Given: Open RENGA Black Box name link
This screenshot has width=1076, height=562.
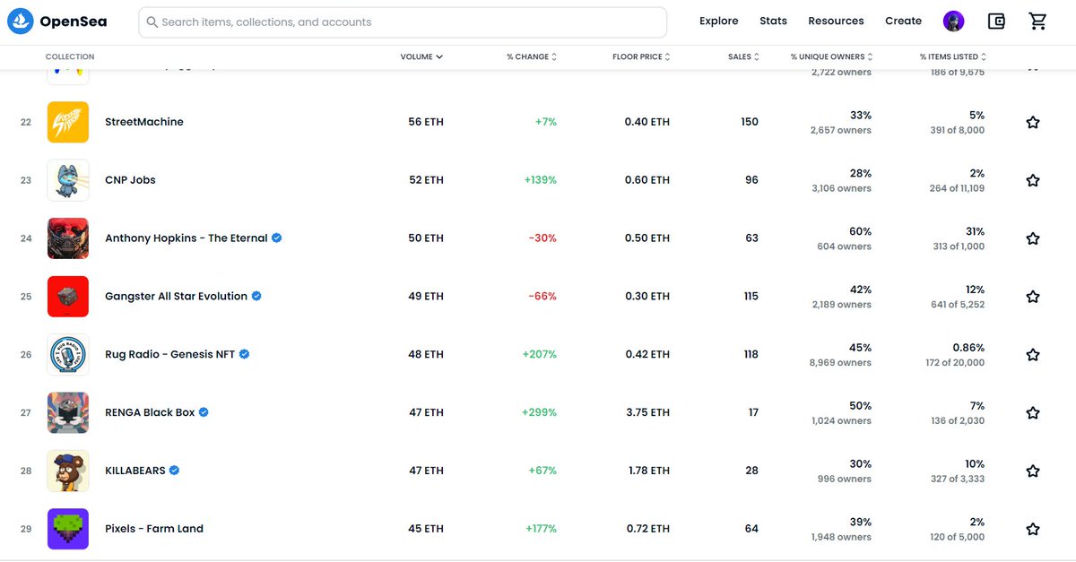Looking at the screenshot, I should pos(150,413).
